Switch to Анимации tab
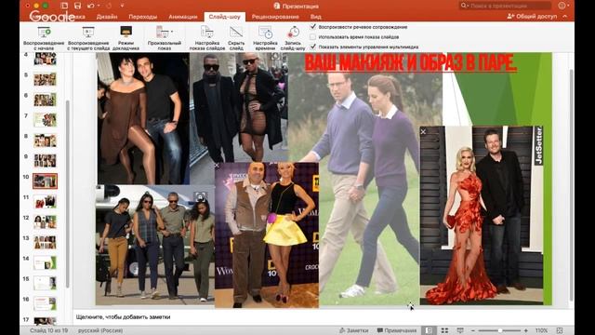The image size is (595, 335). (x=183, y=17)
